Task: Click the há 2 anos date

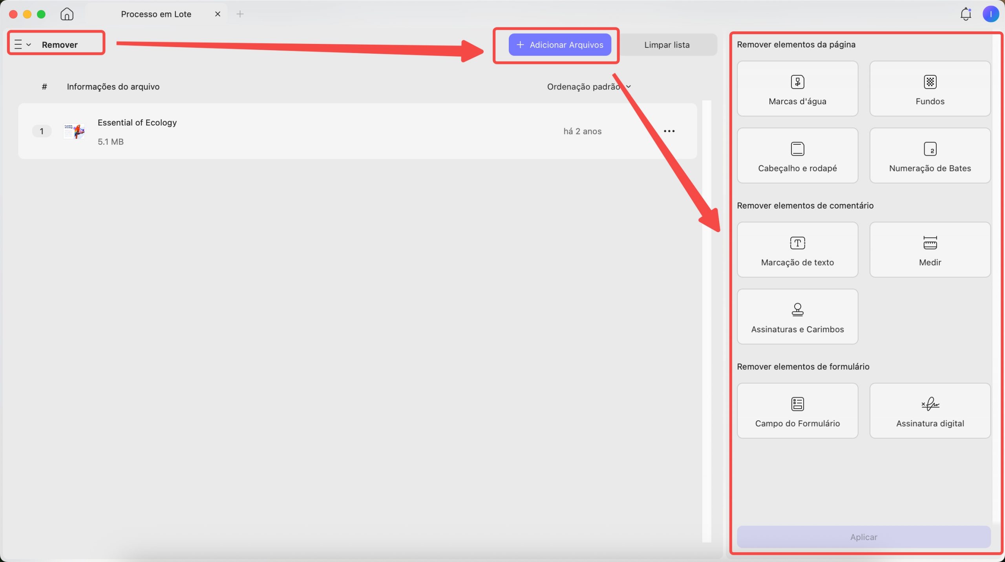Action: 582,131
